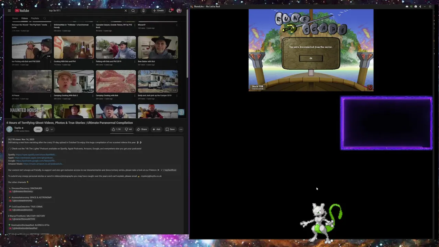This screenshot has width=439, height=247.
Task: Open YouTube notifications bell
Action: pos(170,11)
